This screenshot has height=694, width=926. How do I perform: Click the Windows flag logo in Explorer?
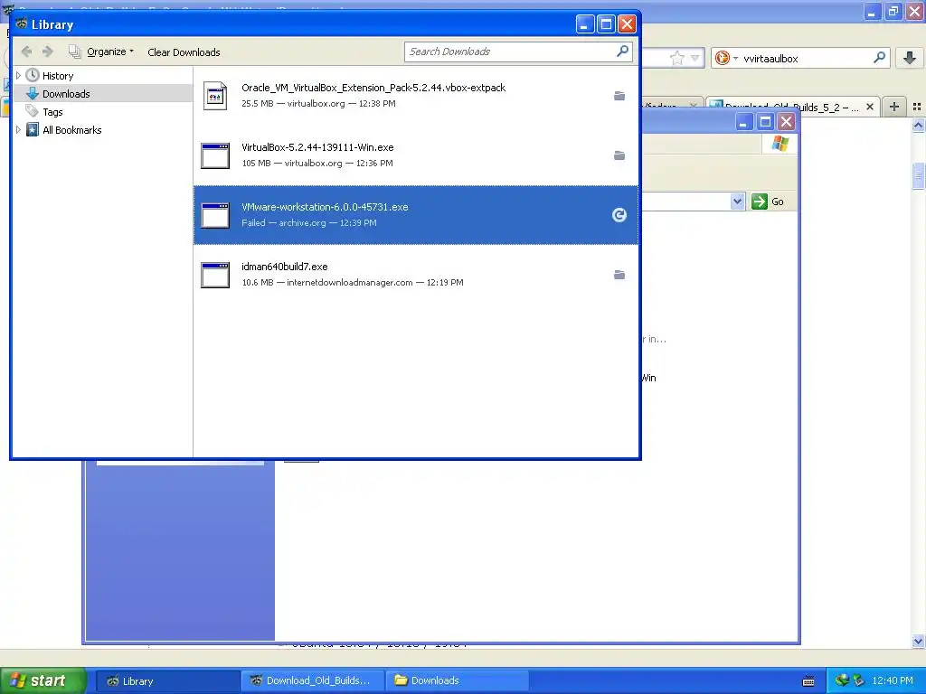pyautogui.click(x=780, y=144)
